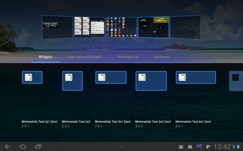Select the home screen with 13:42 clock
This screenshot has width=243, height=151.
(57, 27)
